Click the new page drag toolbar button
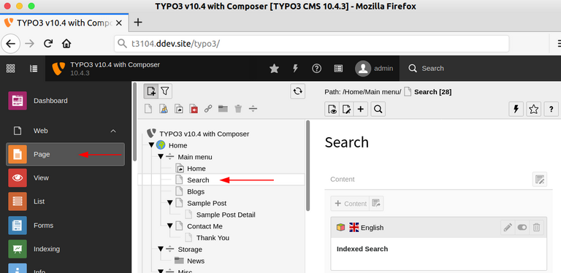 (151, 91)
